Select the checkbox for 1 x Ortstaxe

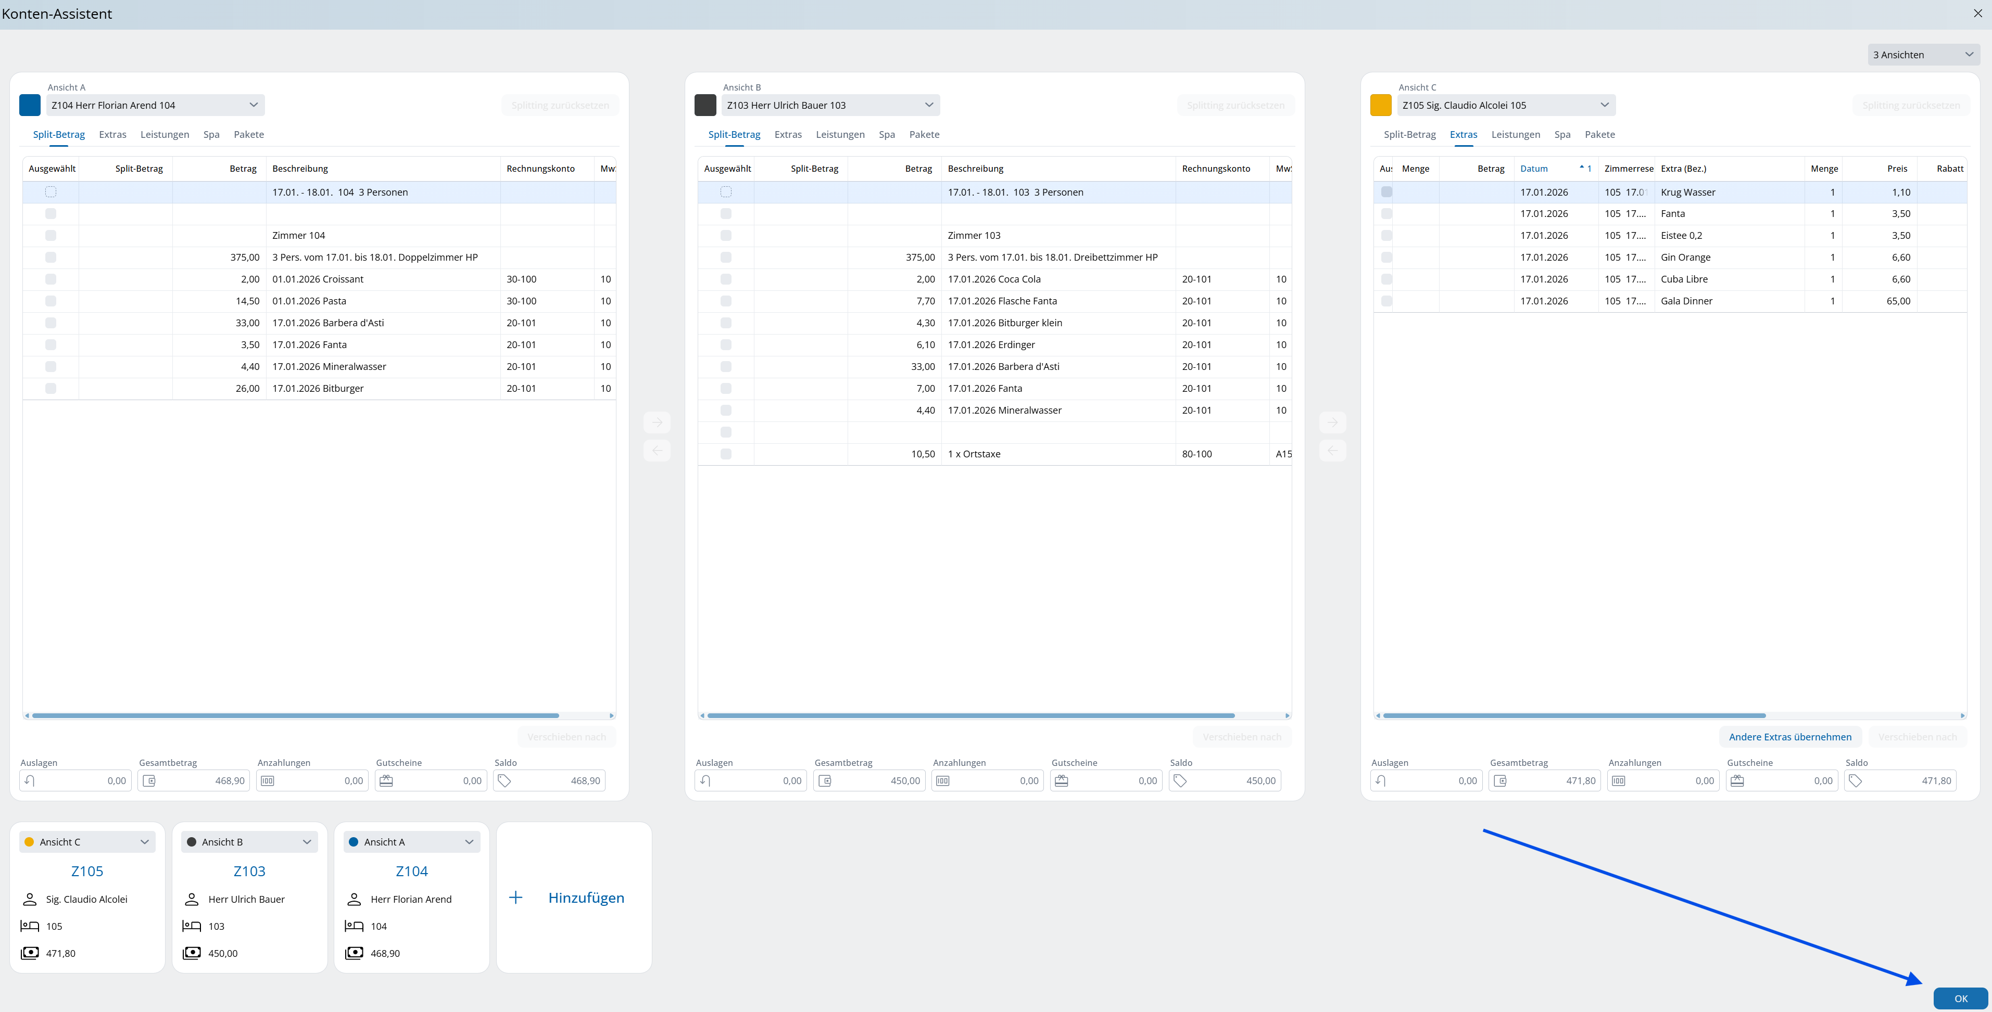[x=725, y=454]
